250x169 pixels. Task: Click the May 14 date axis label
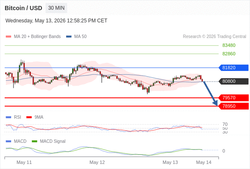point(204,162)
